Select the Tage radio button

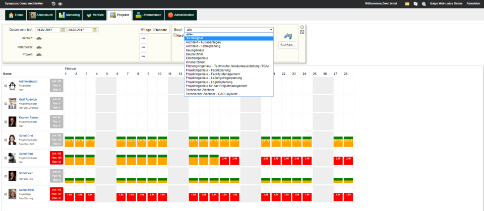142,30
